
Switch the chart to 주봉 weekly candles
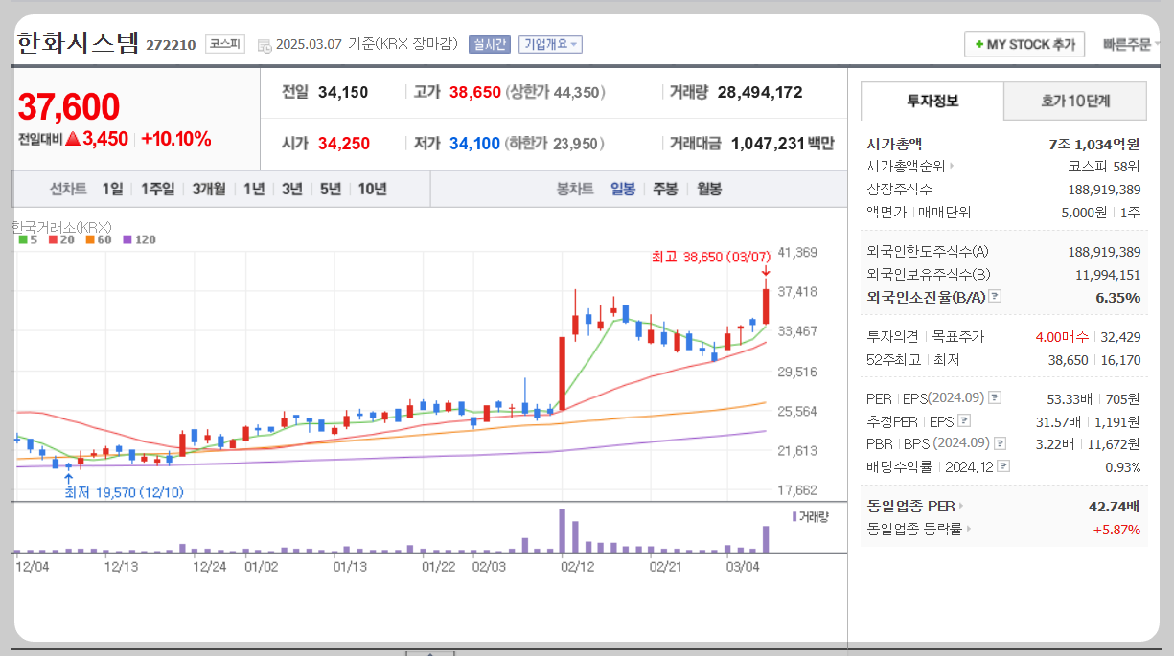666,189
